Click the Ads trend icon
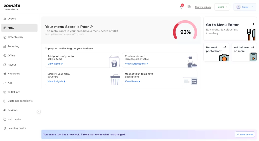Screen dimensions: 259x141 pos(5,83)
